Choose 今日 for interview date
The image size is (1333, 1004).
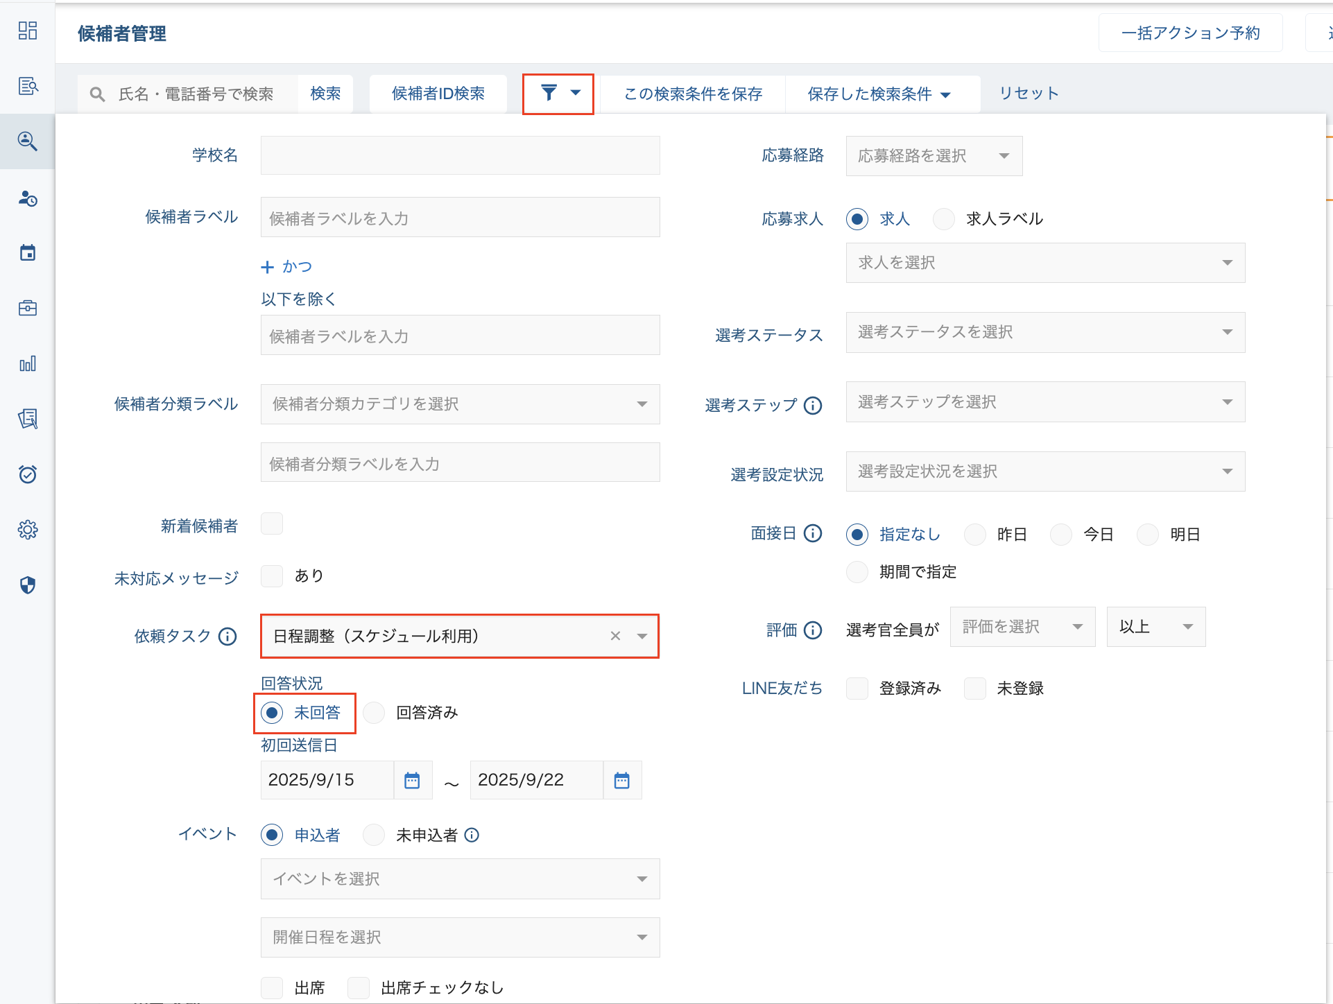[1061, 535]
